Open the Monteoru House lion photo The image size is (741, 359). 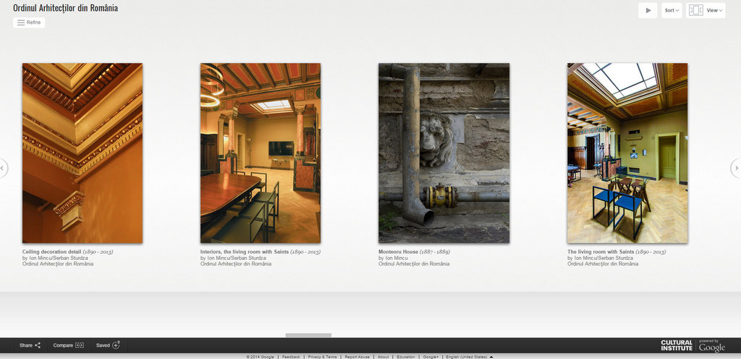pos(444,153)
